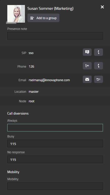Click Susan Sommer's profile photo
The image size is (110, 195).
pyautogui.click(x=16, y=14)
